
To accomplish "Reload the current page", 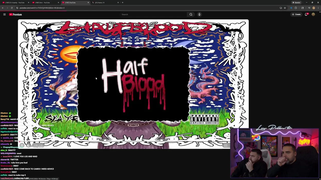I will (x=12, y=8).
